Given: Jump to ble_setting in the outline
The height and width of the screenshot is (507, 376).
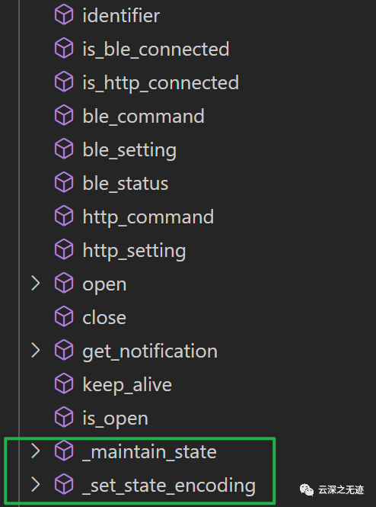Looking at the screenshot, I should pos(129,150).
